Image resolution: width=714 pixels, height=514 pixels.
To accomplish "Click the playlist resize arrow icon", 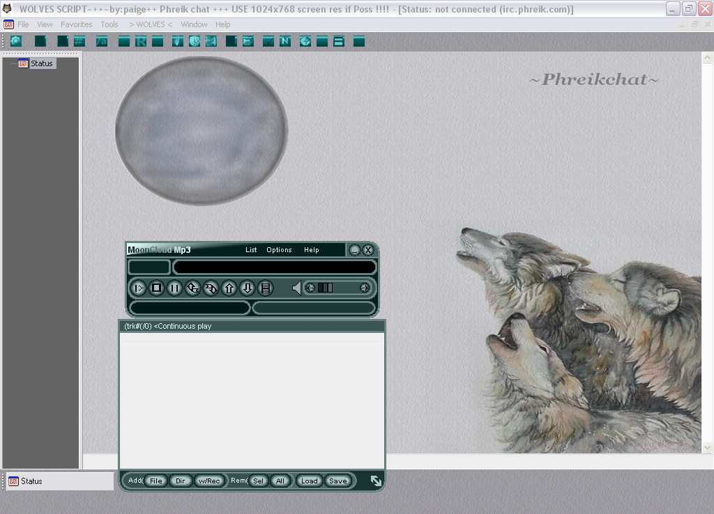I will [x=376, y=481].
